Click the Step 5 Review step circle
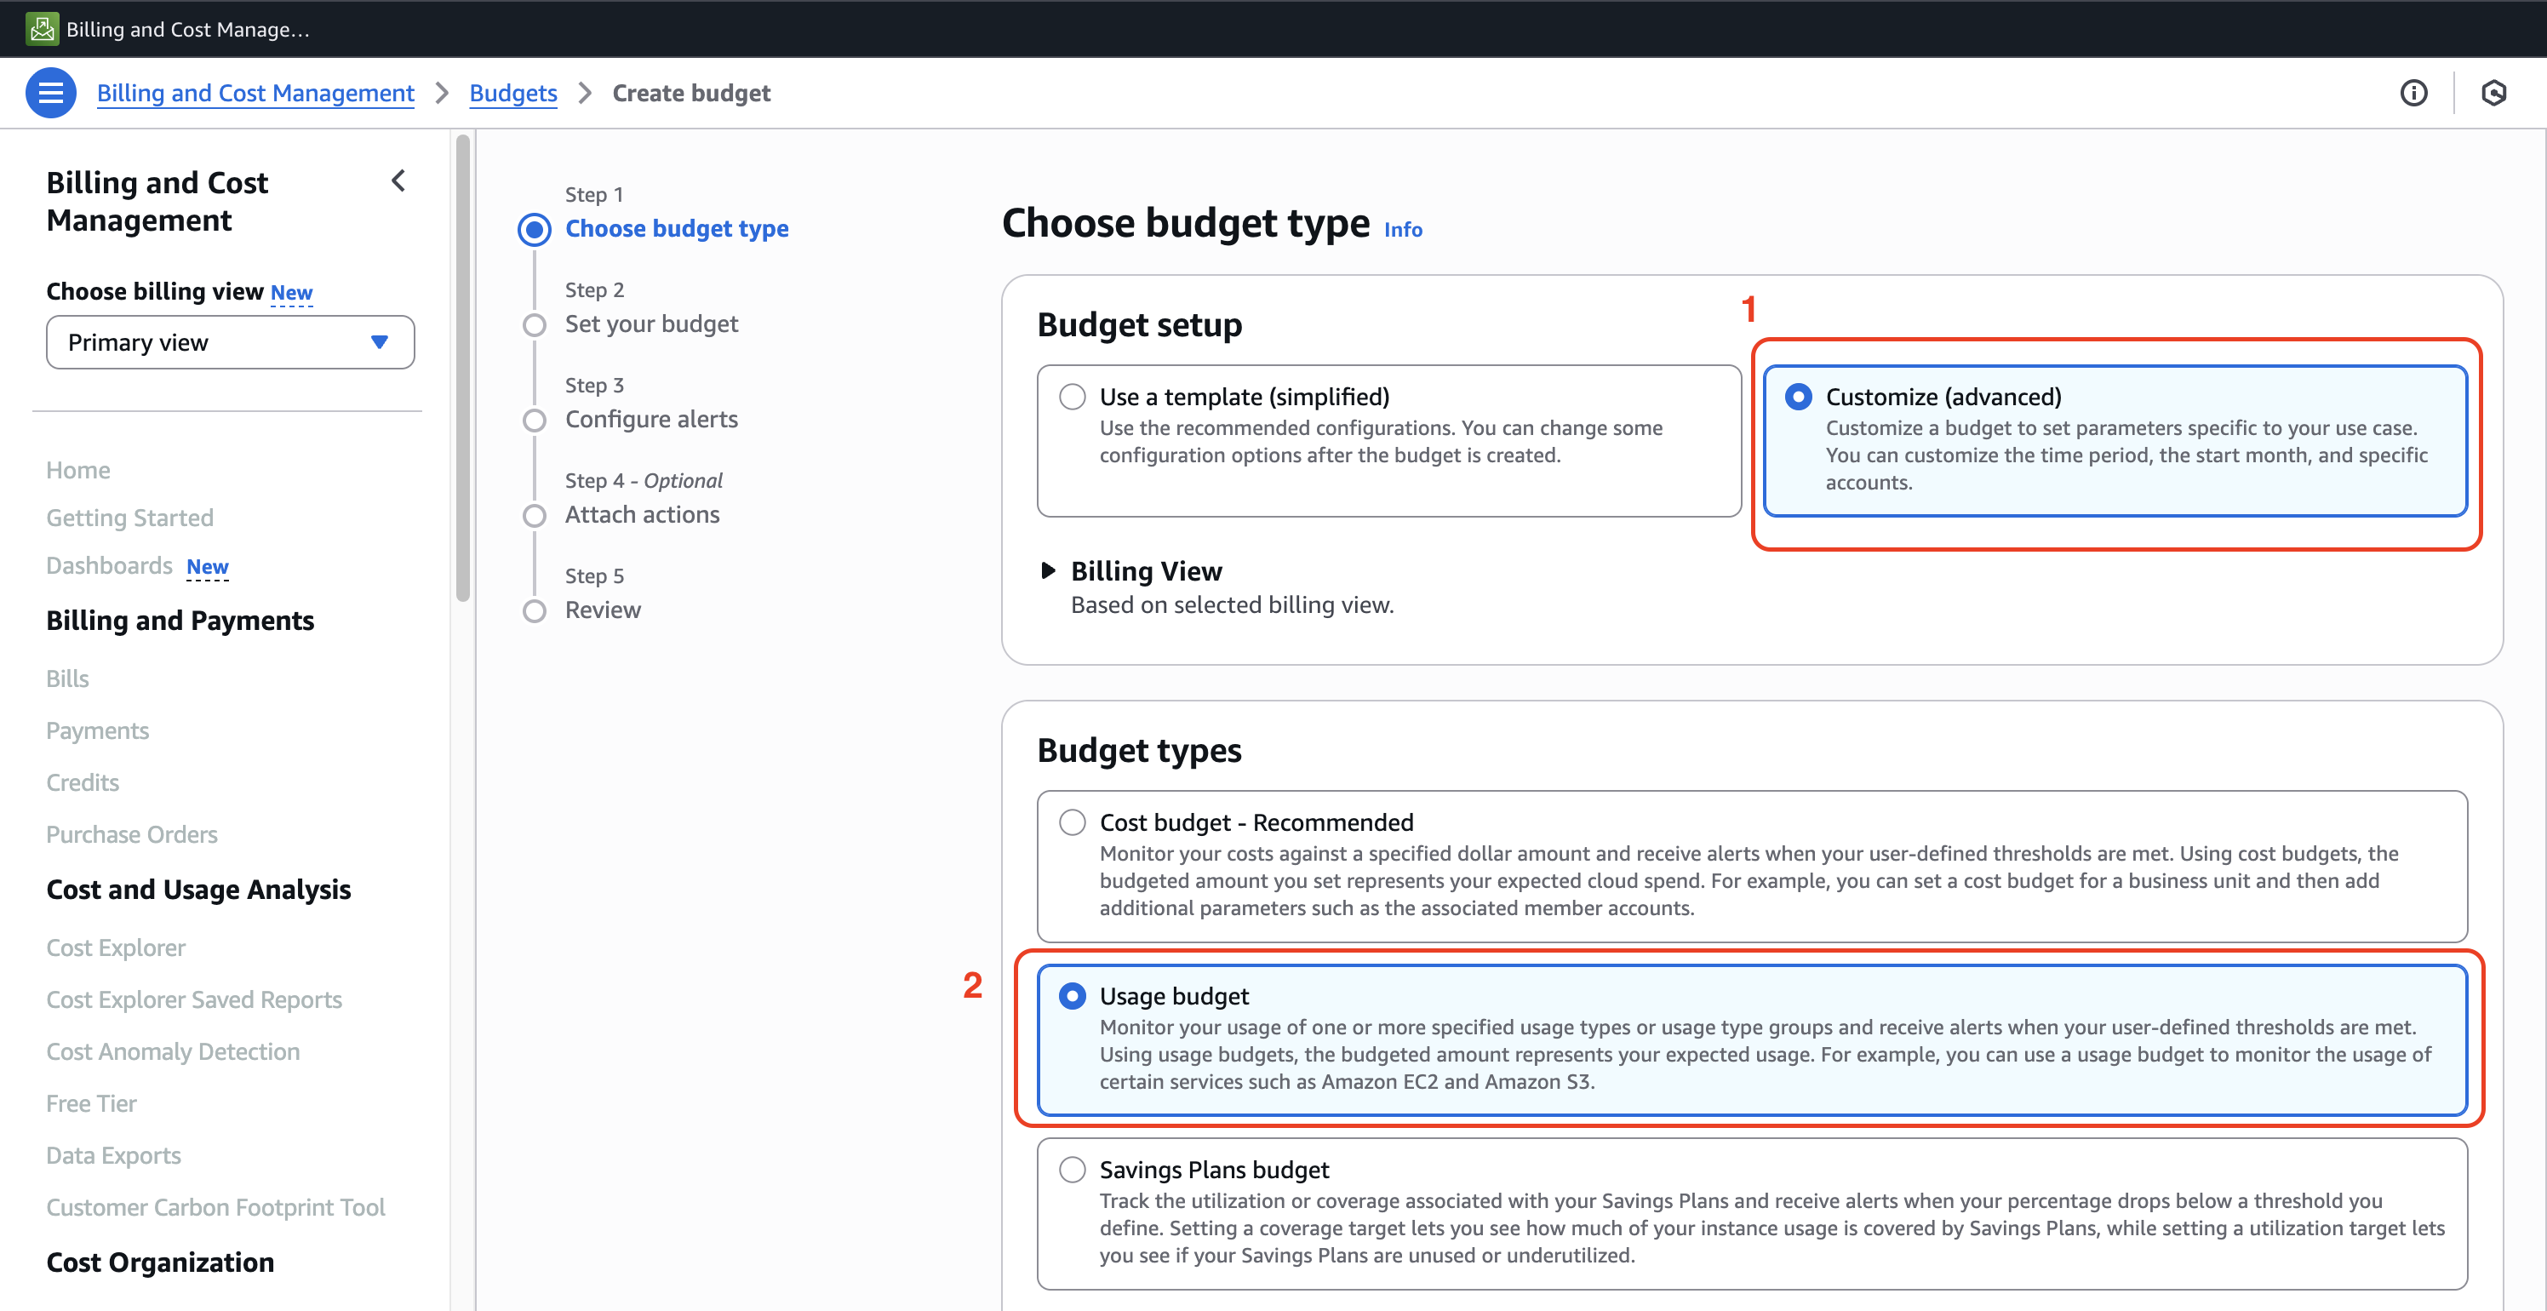Screen dimensions: 2547x1311 534,611
